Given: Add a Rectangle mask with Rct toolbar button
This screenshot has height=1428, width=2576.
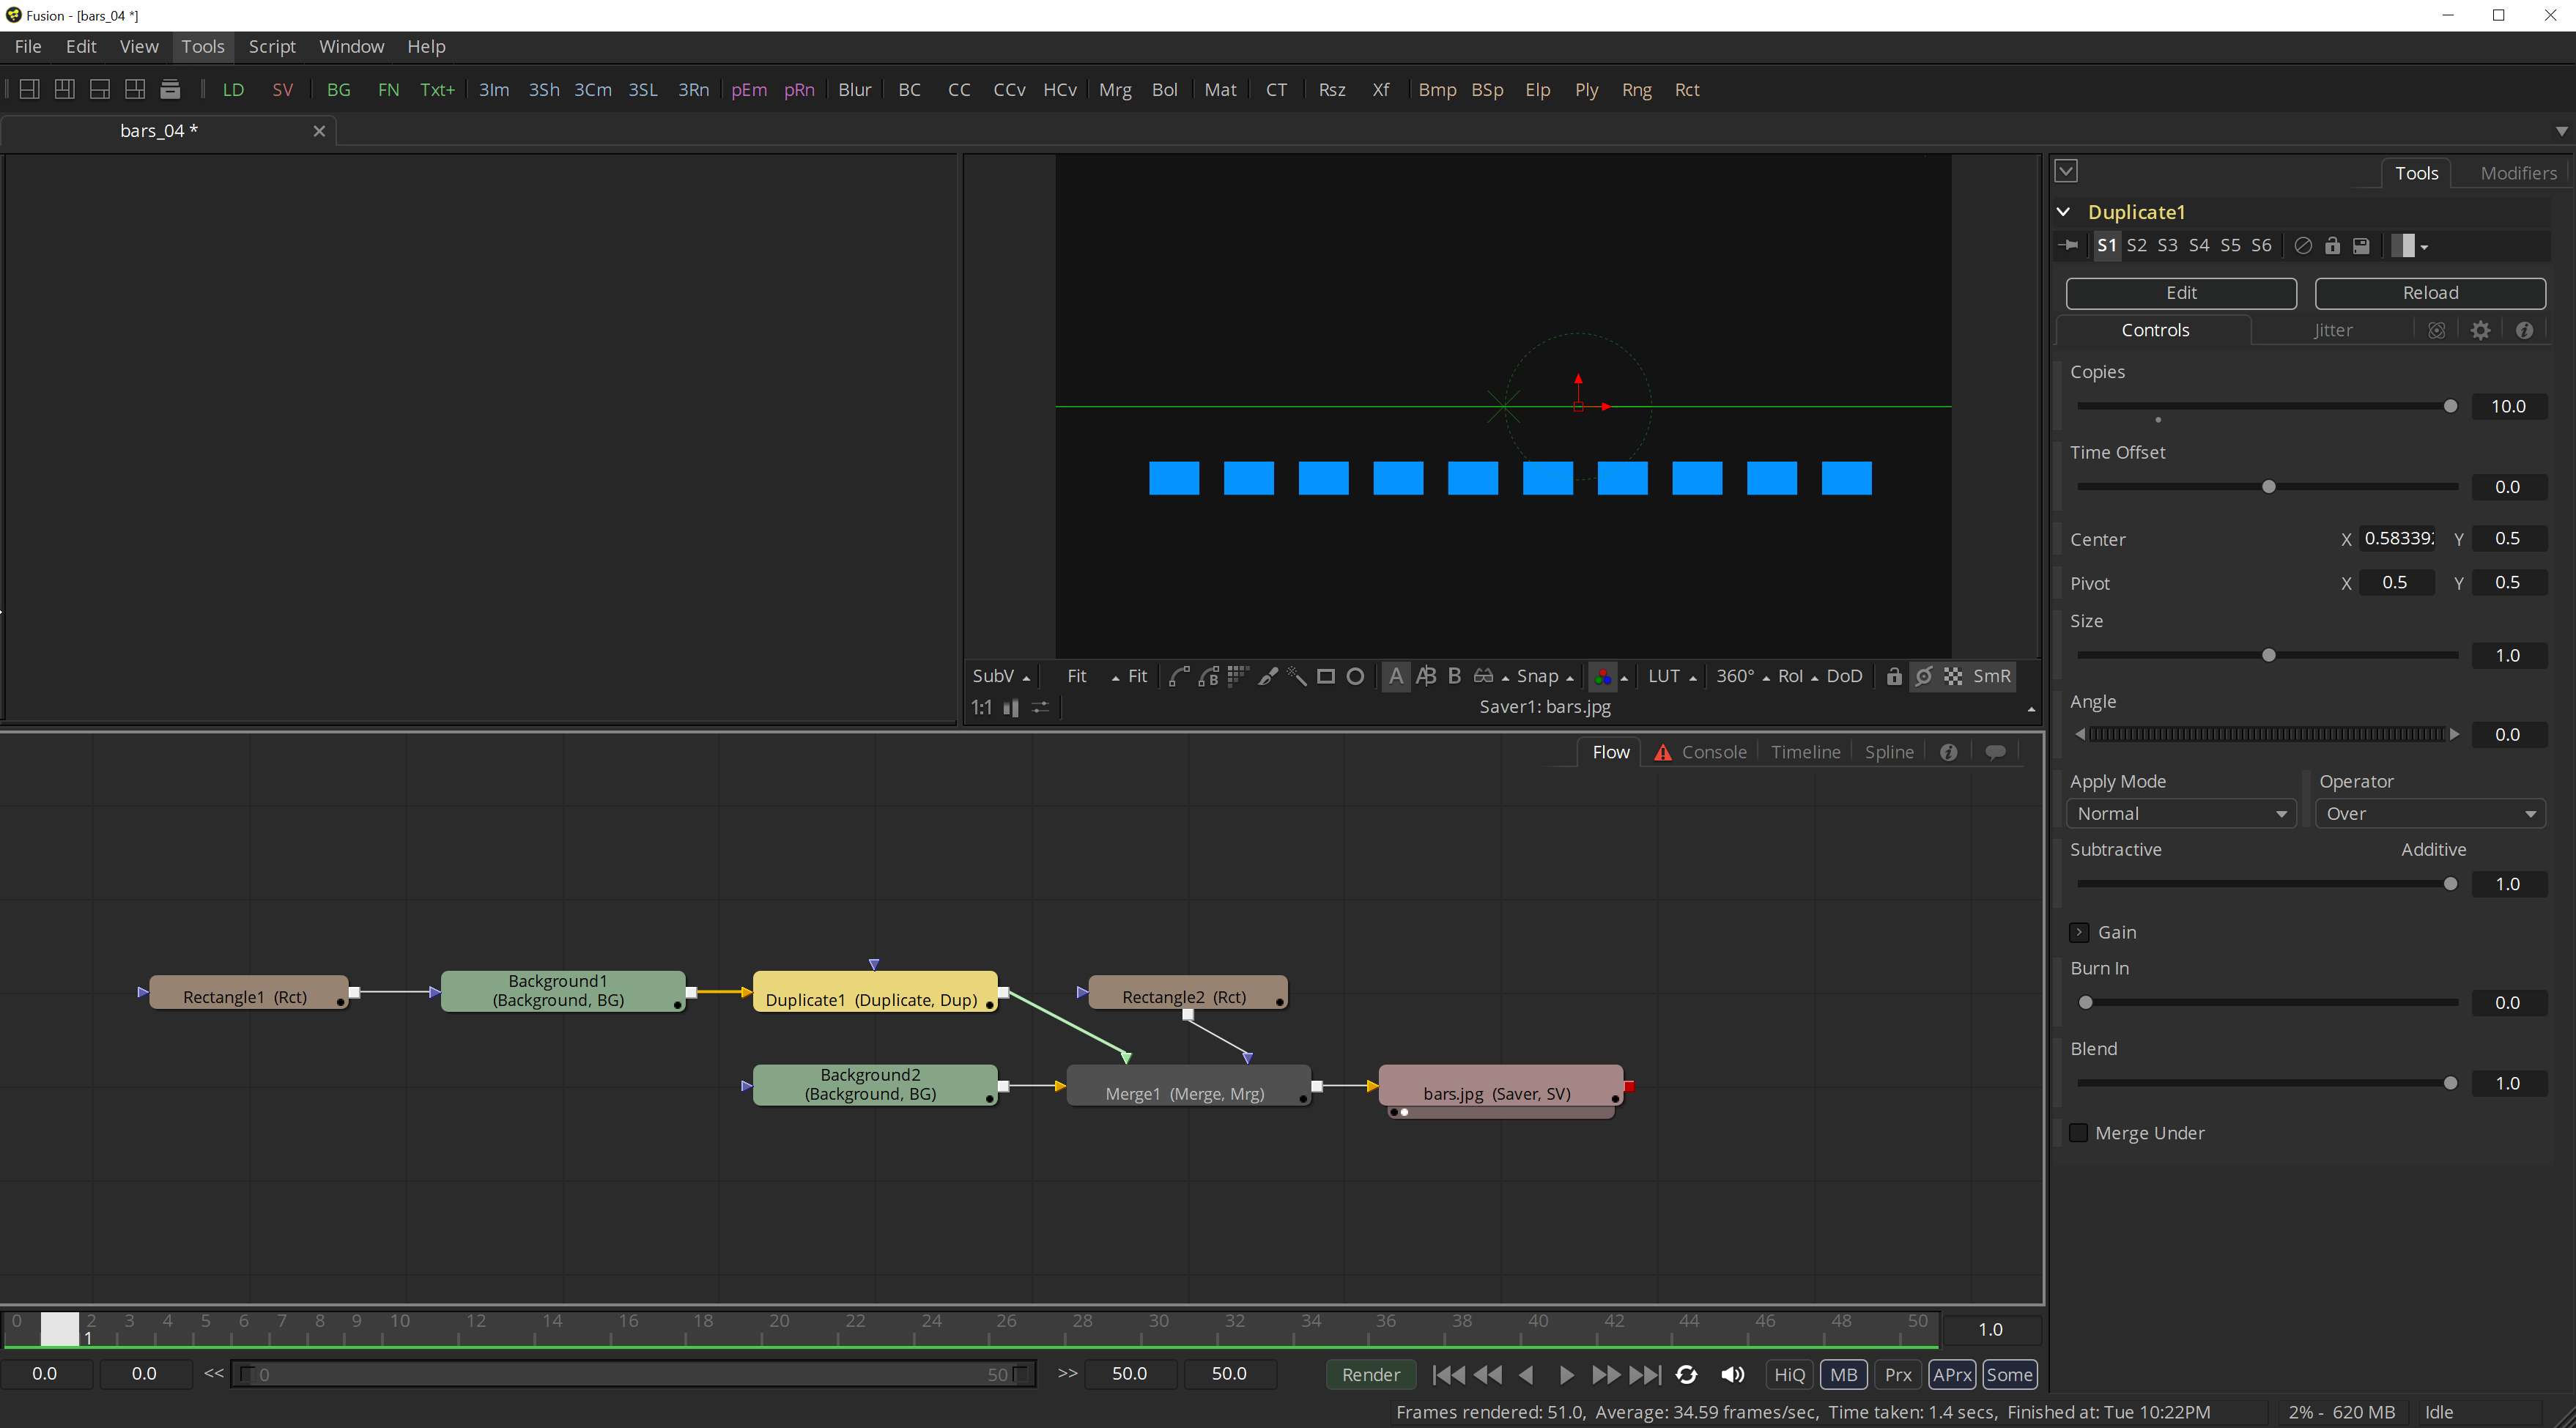Looking at the screenshot, I should tap(1687, 89).
